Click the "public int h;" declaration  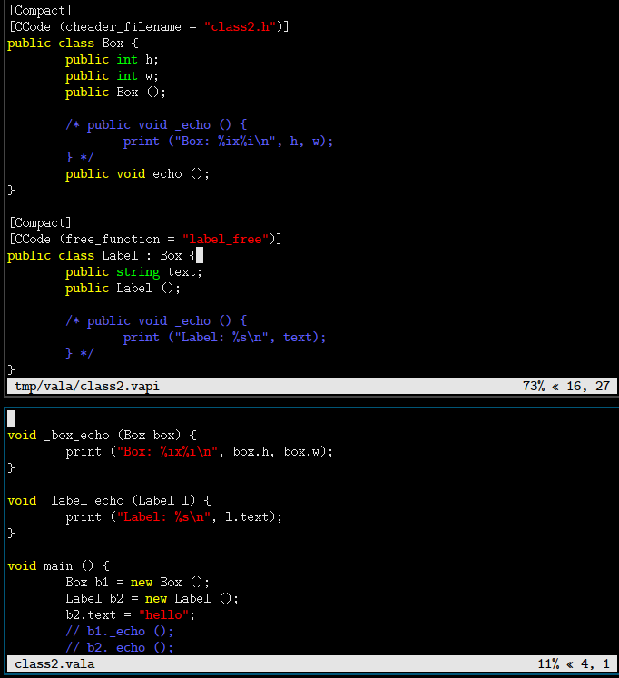click(x=112, y=60)
